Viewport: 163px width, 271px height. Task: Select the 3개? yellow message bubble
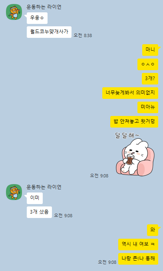pos(150,79)
